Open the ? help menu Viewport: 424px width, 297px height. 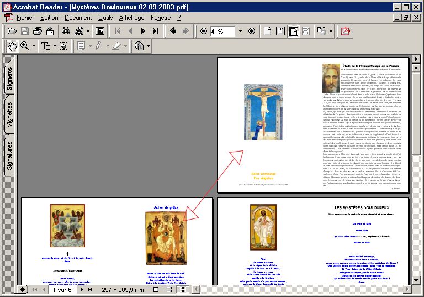coord(179,18)
